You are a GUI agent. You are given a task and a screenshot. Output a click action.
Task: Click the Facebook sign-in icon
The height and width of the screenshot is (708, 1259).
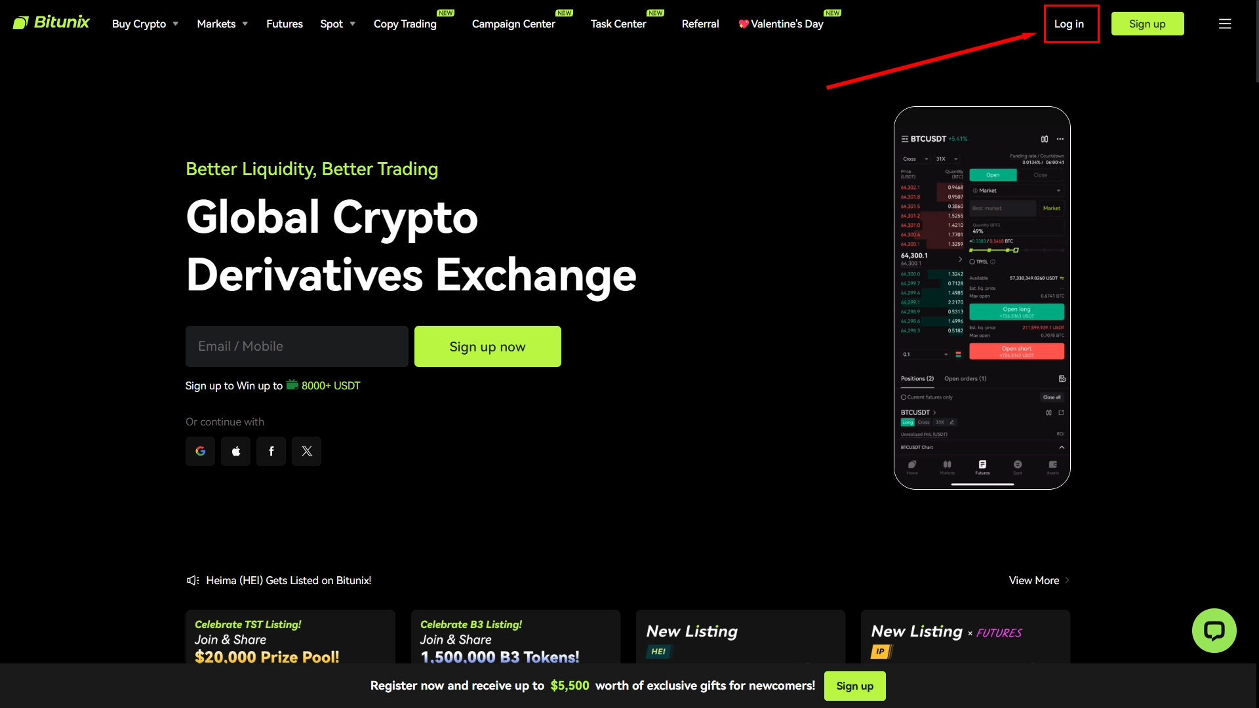point(271,450)
